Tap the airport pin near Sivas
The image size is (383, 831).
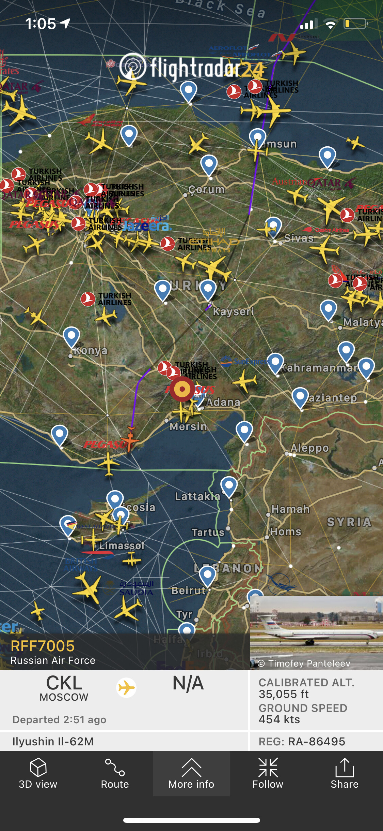pyautogui.click(x=274, y=227)
